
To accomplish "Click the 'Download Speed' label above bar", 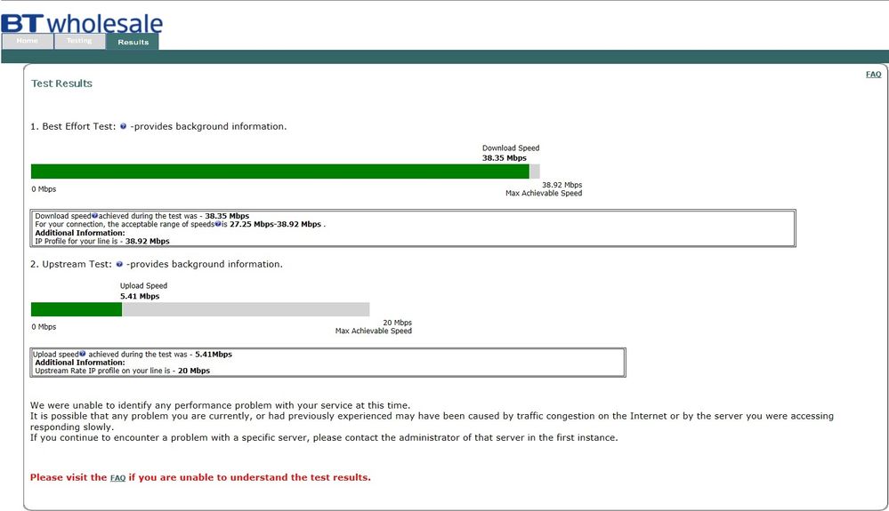I will point(511,148).
